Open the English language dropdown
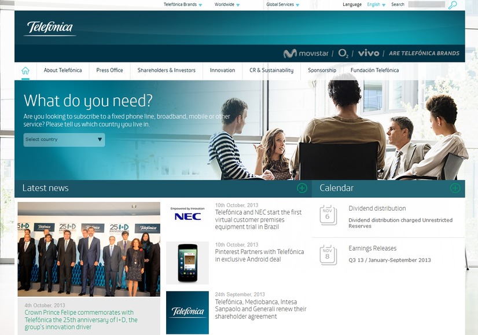The image size is (478, 335). tap(376, 5)
